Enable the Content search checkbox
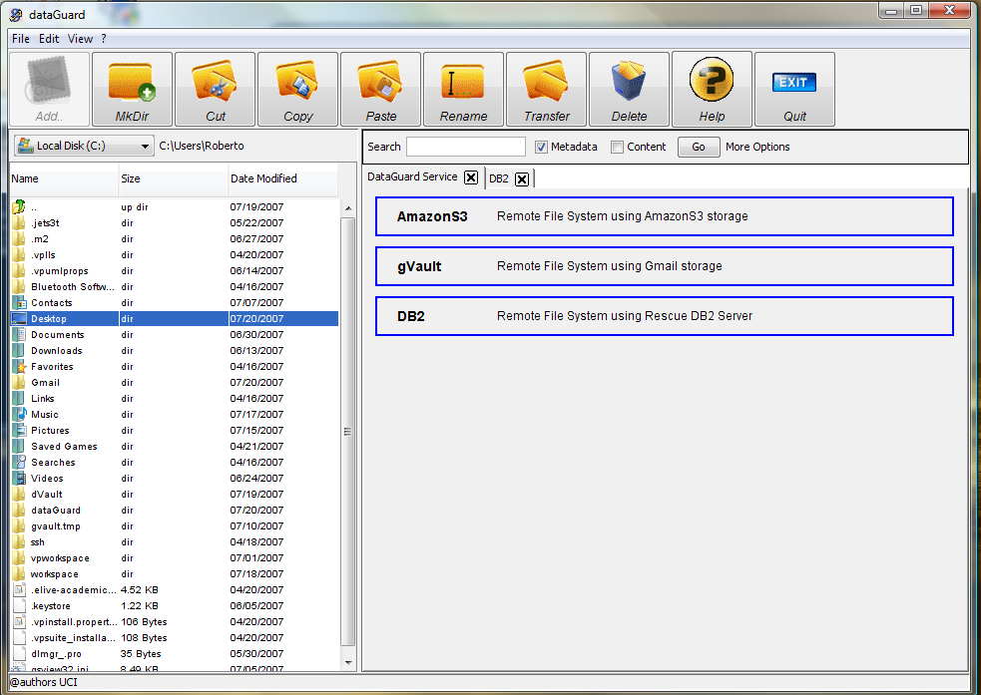Viewport: 981px width, 695px height. point(618,147)
